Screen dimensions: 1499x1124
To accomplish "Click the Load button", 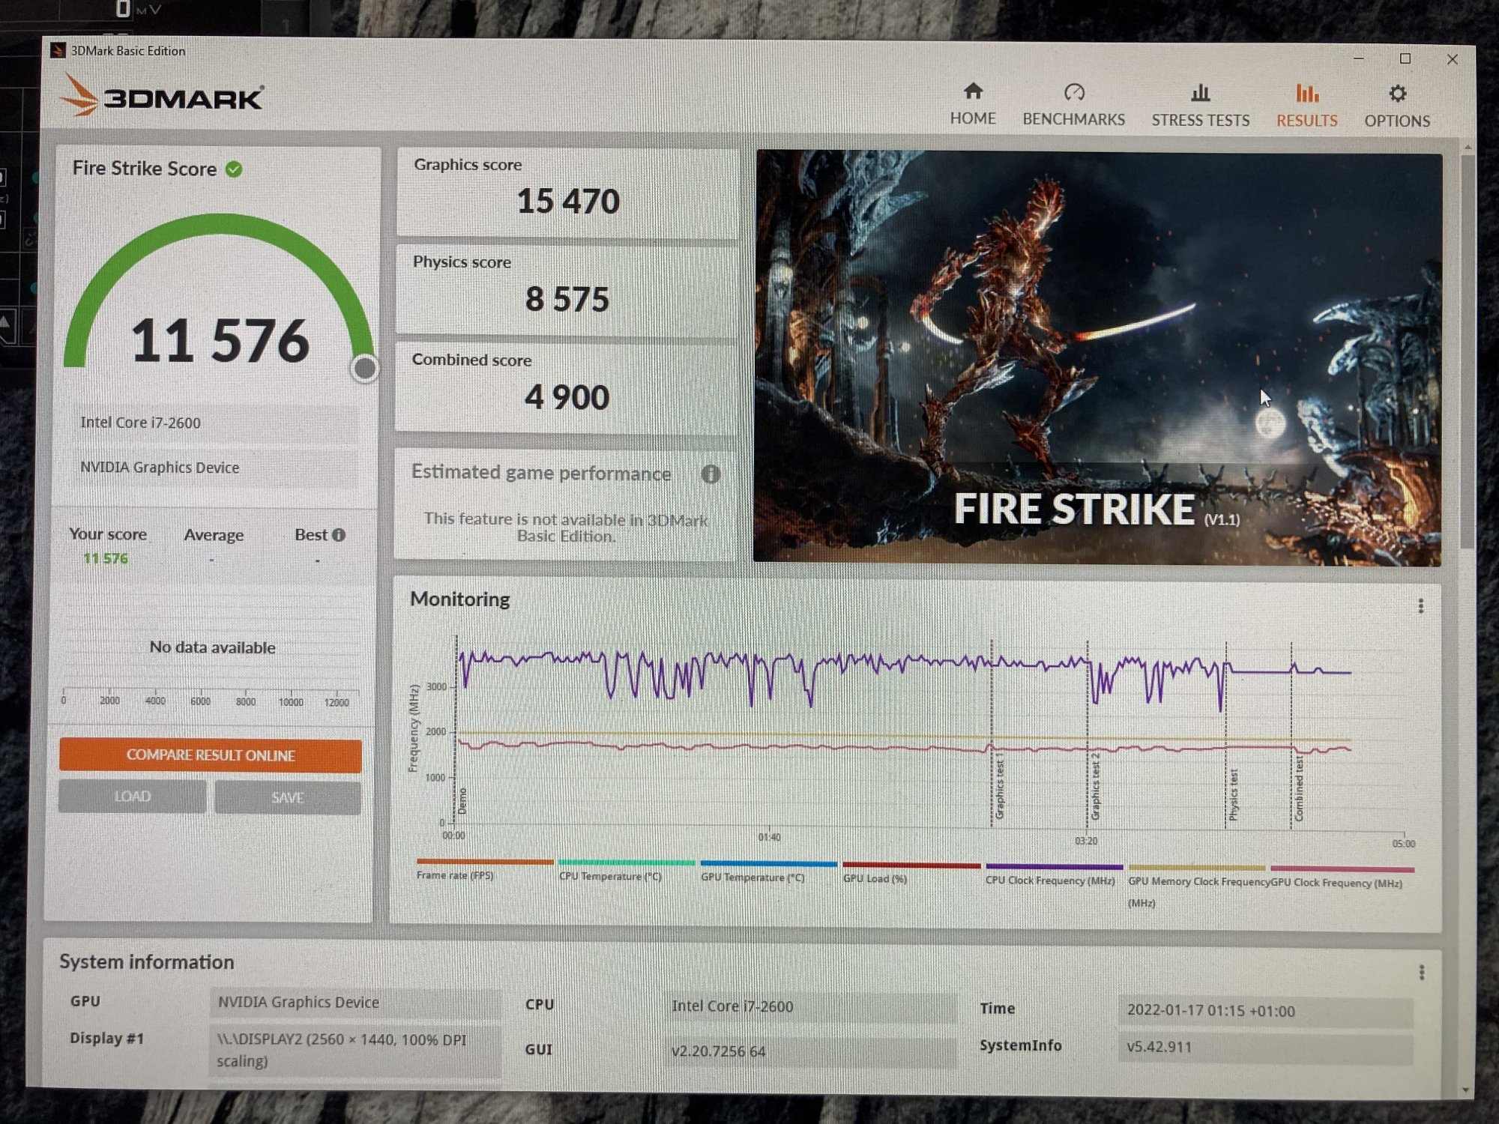I will tap(133, 796).
